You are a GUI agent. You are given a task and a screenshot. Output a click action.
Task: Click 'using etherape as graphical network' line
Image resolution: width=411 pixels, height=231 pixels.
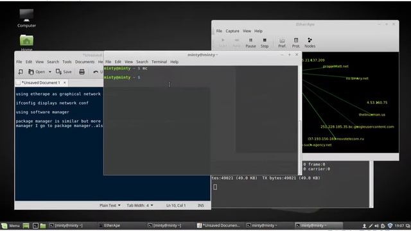[58, 94]
